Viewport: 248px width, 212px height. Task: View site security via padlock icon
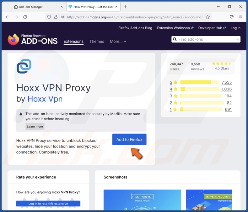coord(56,17)
